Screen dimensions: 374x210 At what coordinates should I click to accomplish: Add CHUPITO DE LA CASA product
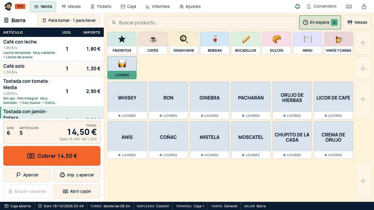point(292,140)
